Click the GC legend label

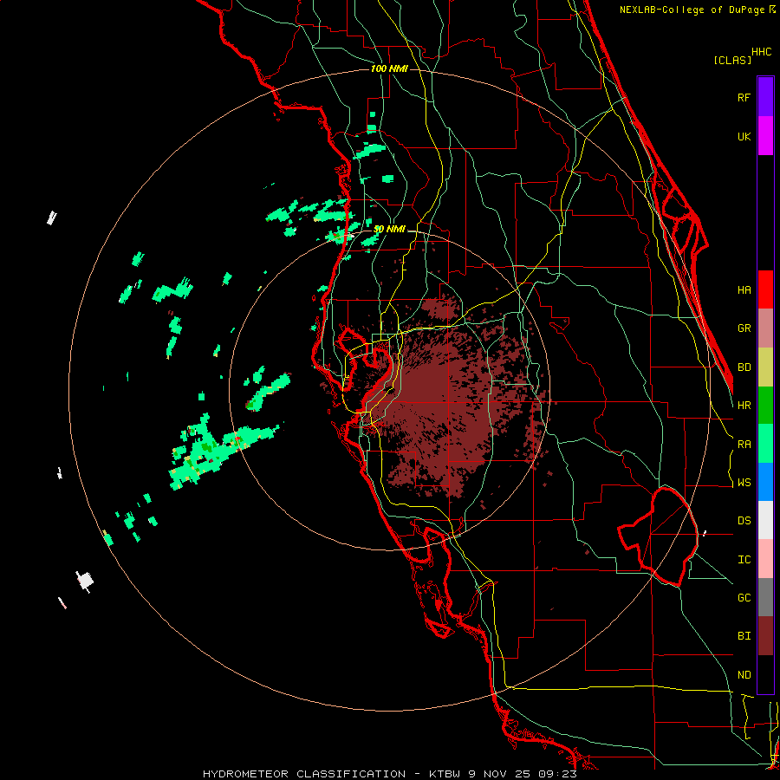tap(744, 598)
